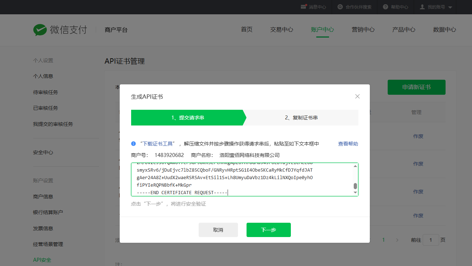Click page number 1 in pagination

pyautogui.click(x=384, y=240)
